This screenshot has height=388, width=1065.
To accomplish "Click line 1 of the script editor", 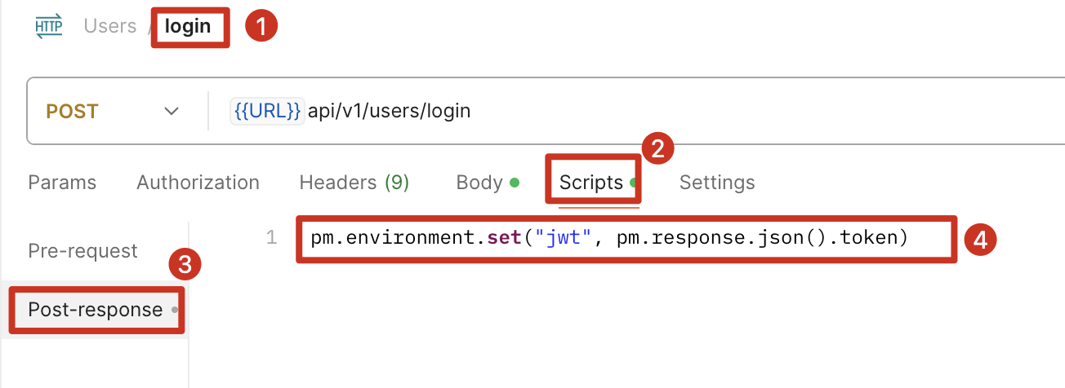I will pos(608,238).
